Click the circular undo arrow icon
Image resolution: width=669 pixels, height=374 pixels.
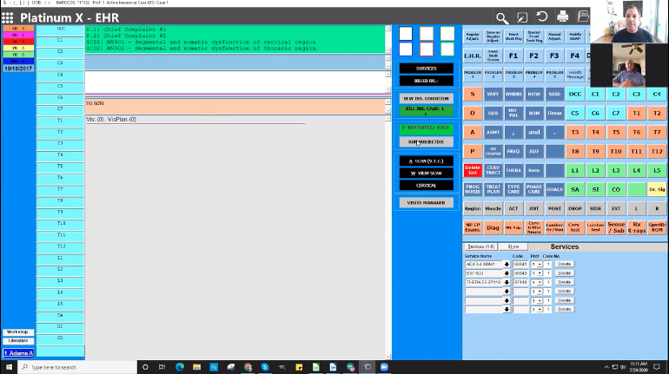click(542, 16)
